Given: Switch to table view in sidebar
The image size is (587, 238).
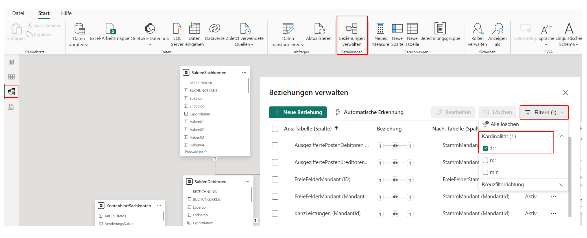Looking at the screenshot, I should (x=11, y=77).
